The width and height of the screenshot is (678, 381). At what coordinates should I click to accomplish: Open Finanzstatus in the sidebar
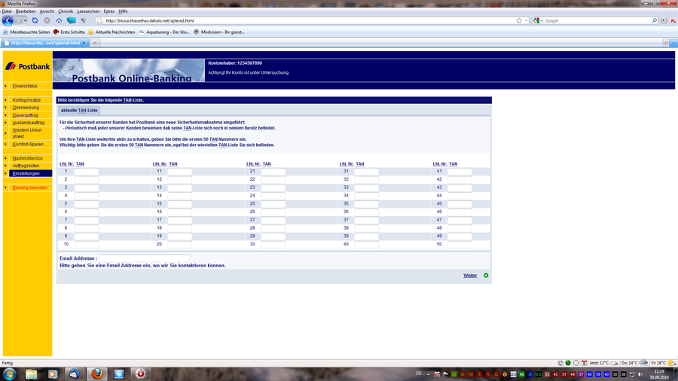25,86
